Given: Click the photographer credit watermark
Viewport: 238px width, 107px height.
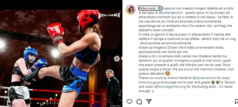Looking at the screenshot, I should (115, 106).
